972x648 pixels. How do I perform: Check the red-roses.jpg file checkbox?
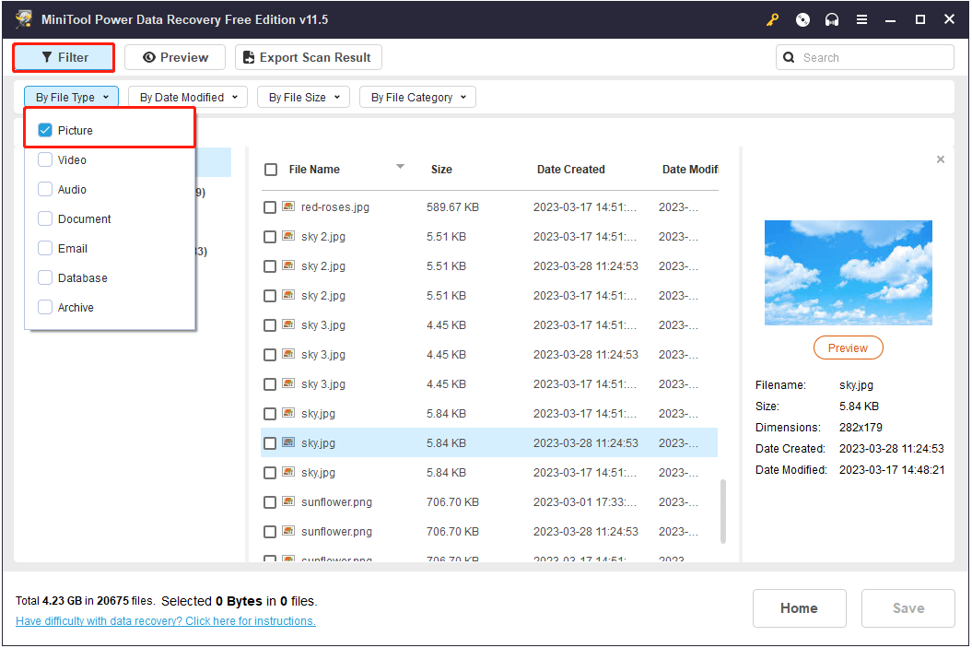tap(270, 207)
